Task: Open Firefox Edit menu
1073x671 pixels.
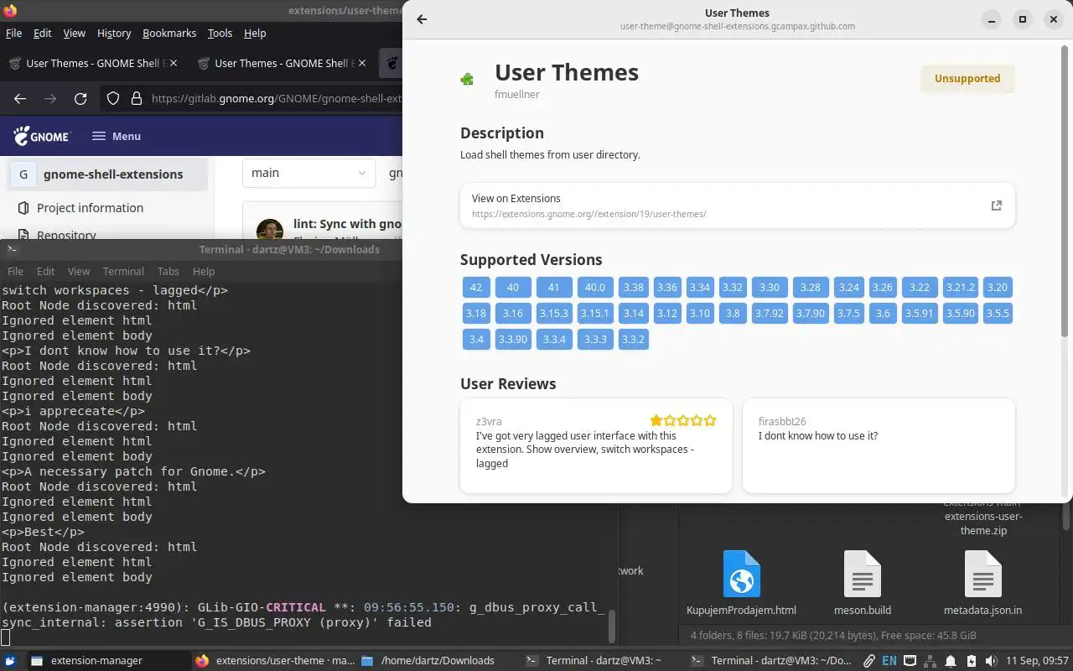Action: pos(42,33)
